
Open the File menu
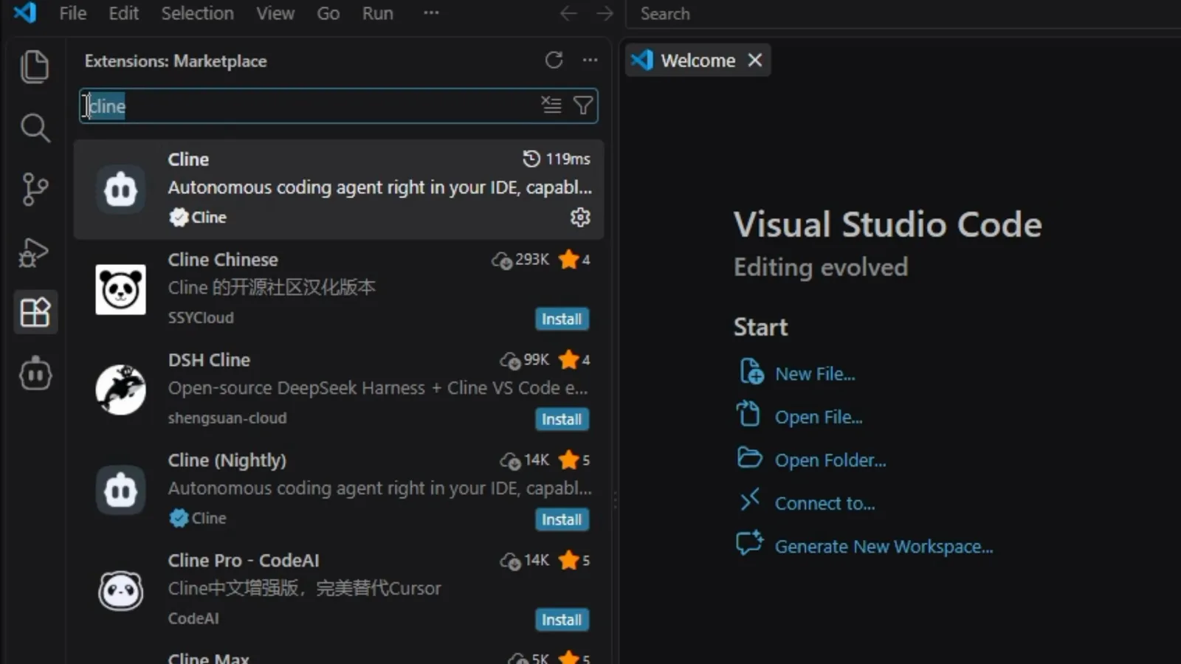pyautogui.click(x=73, y=13)
